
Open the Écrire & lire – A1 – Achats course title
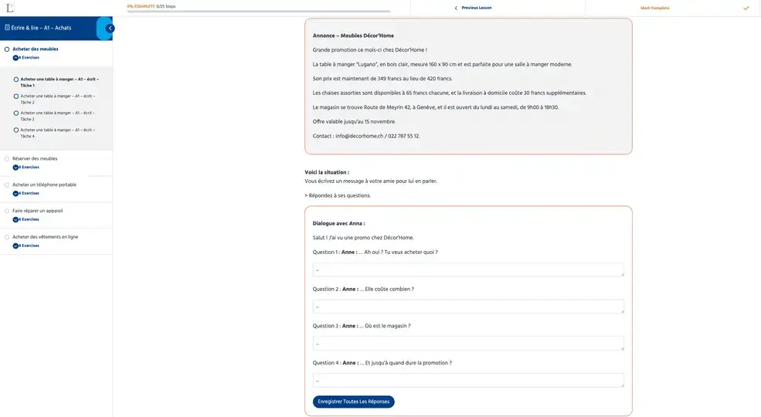(42, 28)
